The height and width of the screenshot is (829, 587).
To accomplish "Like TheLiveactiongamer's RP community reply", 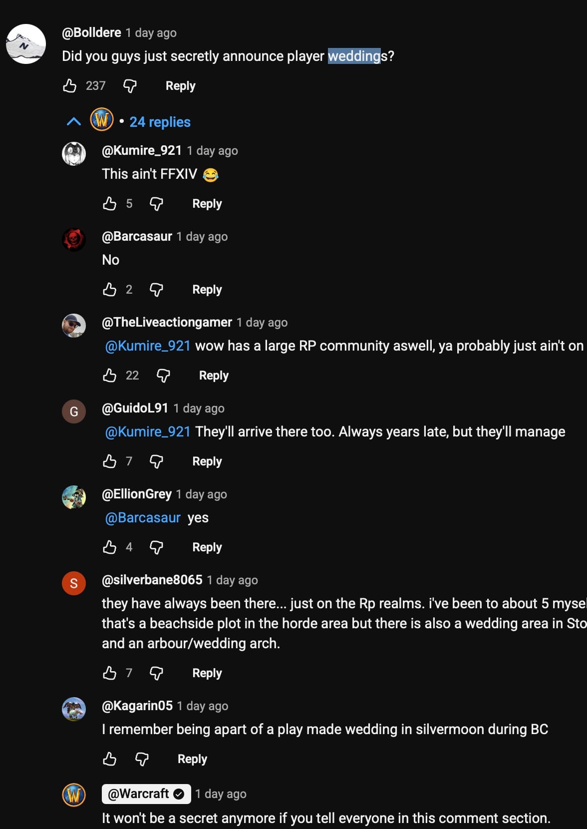I will (x=110, y=376).
